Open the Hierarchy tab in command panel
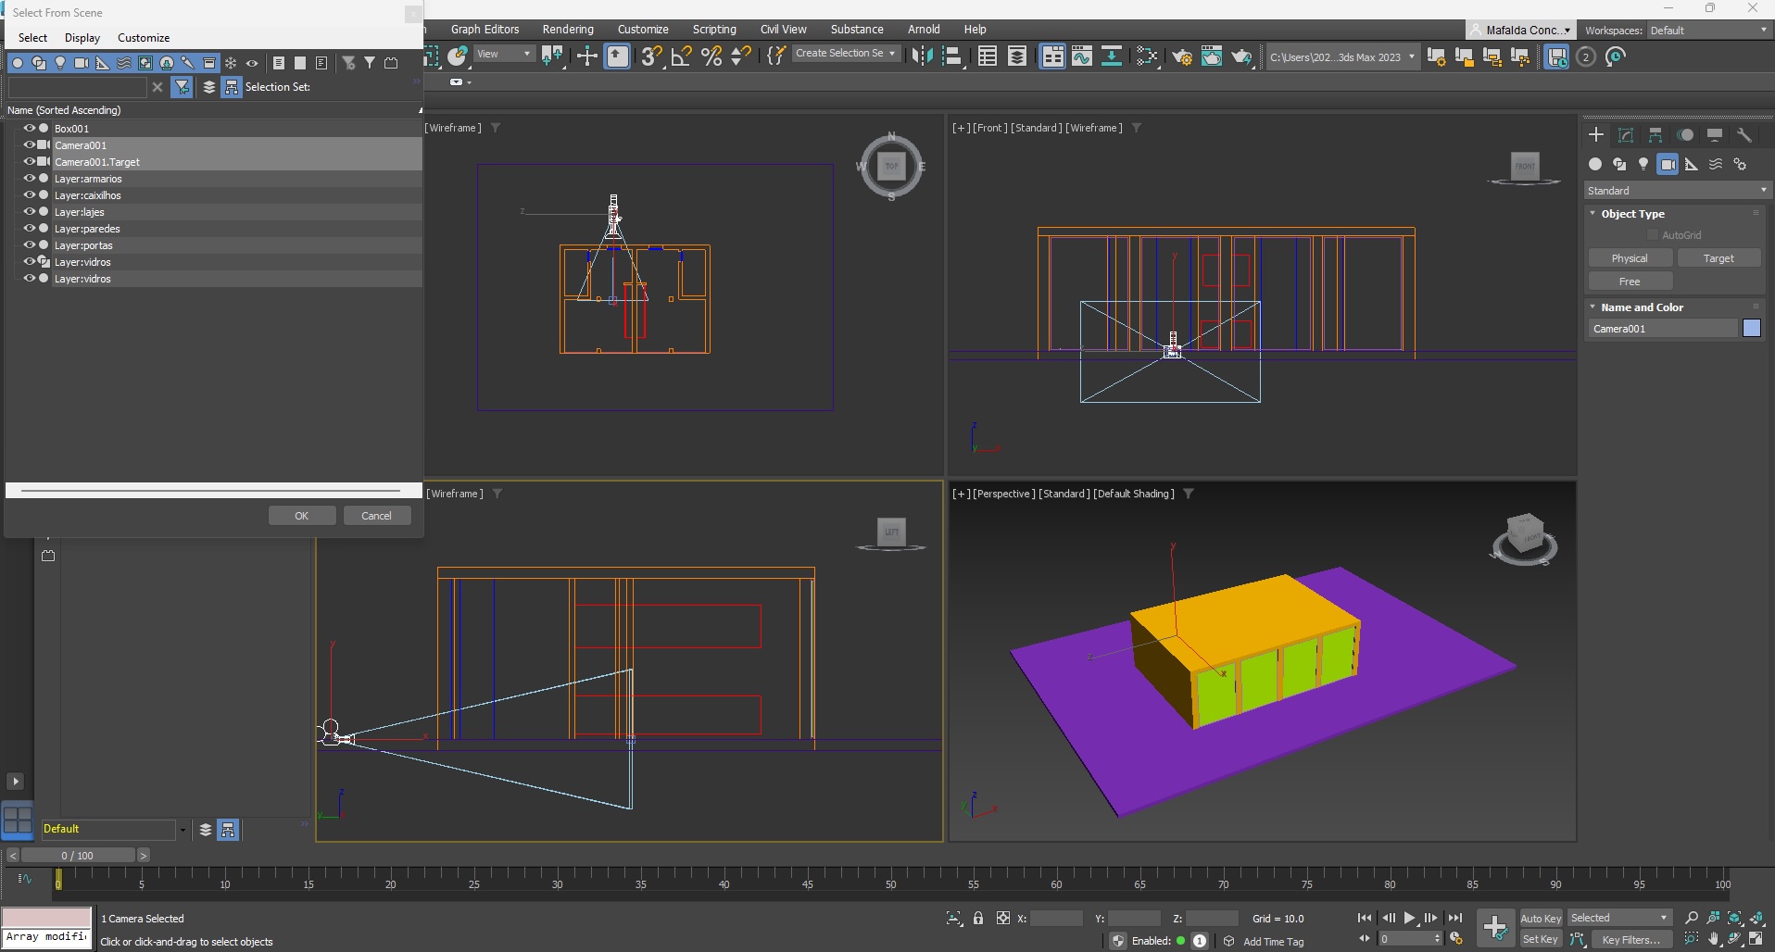The height and width of the screenshot is (952, 1775). point(1655,135)
